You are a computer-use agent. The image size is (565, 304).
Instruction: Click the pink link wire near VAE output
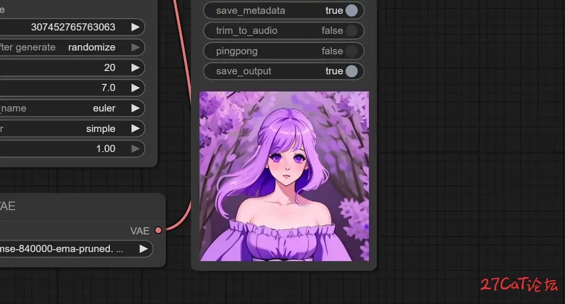[x=177, y=224]
